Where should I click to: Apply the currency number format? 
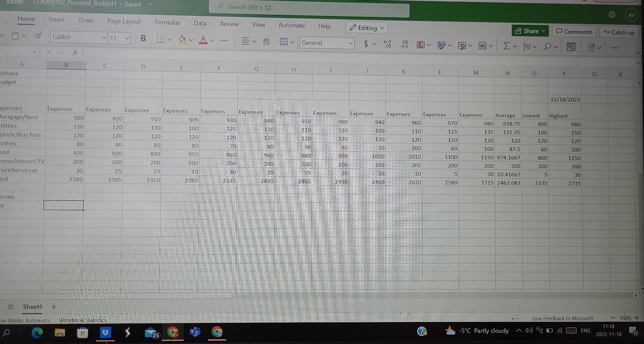pos(366,44)
